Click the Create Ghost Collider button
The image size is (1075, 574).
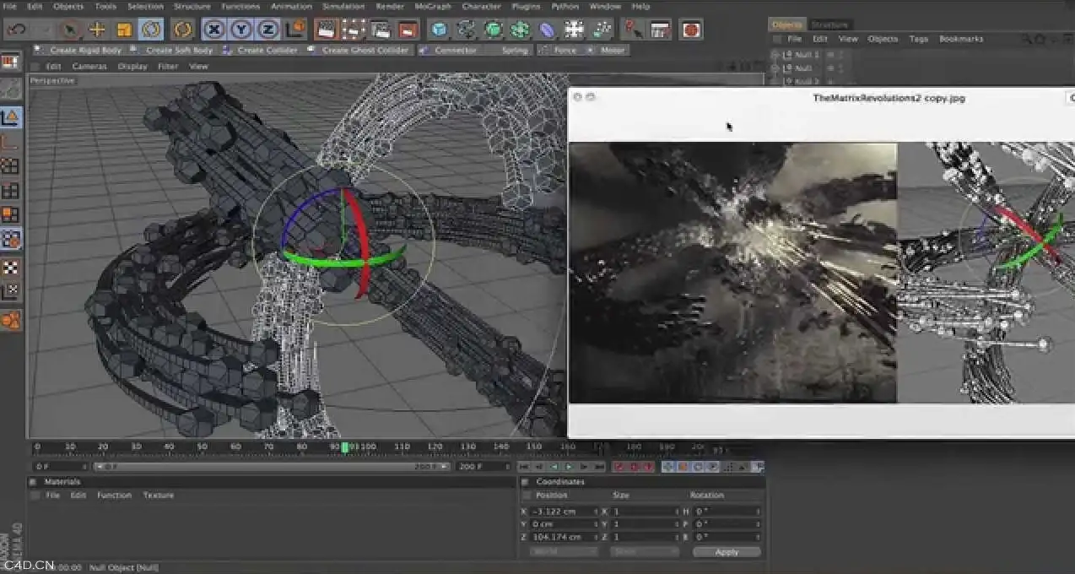coord(359,51)
